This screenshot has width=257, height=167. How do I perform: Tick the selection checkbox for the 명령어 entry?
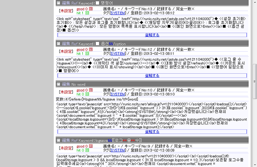pos(58,3)
